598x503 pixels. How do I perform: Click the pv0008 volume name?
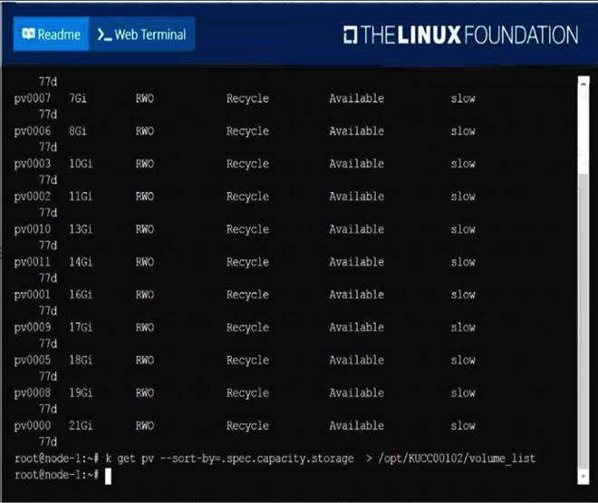click(x=33, y=393)
